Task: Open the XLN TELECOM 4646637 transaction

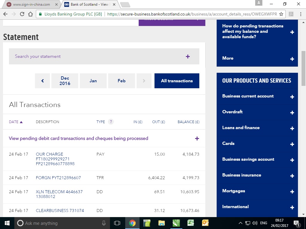Action: 59,194
